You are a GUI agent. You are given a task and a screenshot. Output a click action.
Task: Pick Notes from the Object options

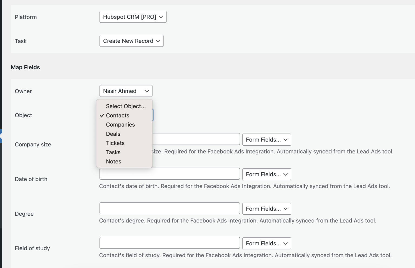[x=113, y=162]
